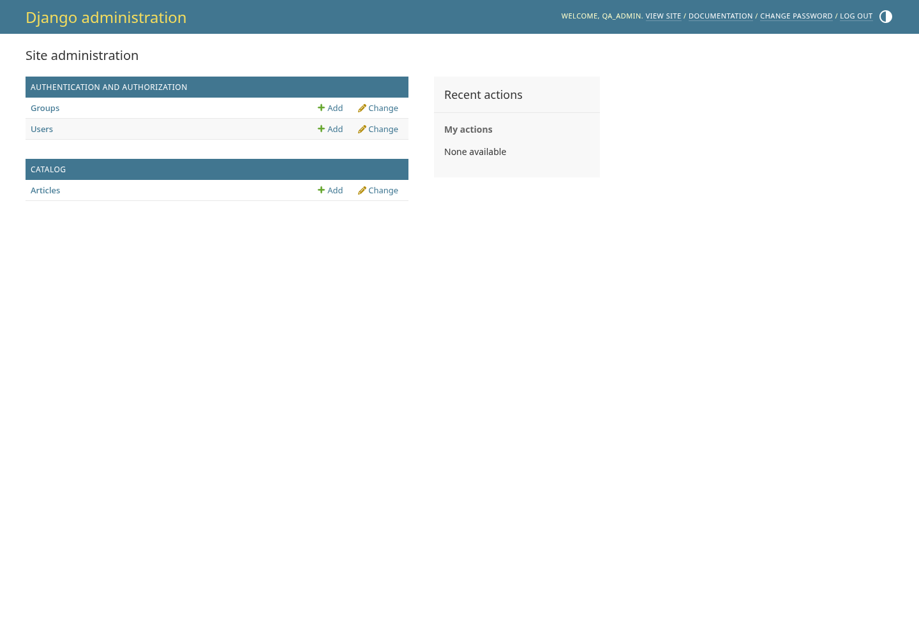Select the 'None available' text
919x638 pixels.
point(475,152)
